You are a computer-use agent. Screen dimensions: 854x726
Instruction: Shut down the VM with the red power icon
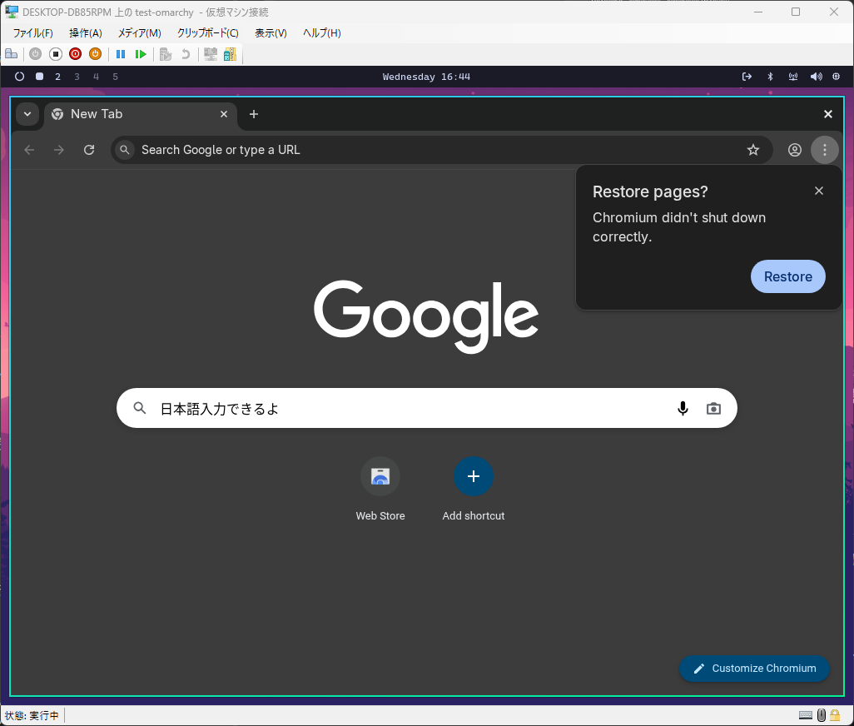[75, 54]
